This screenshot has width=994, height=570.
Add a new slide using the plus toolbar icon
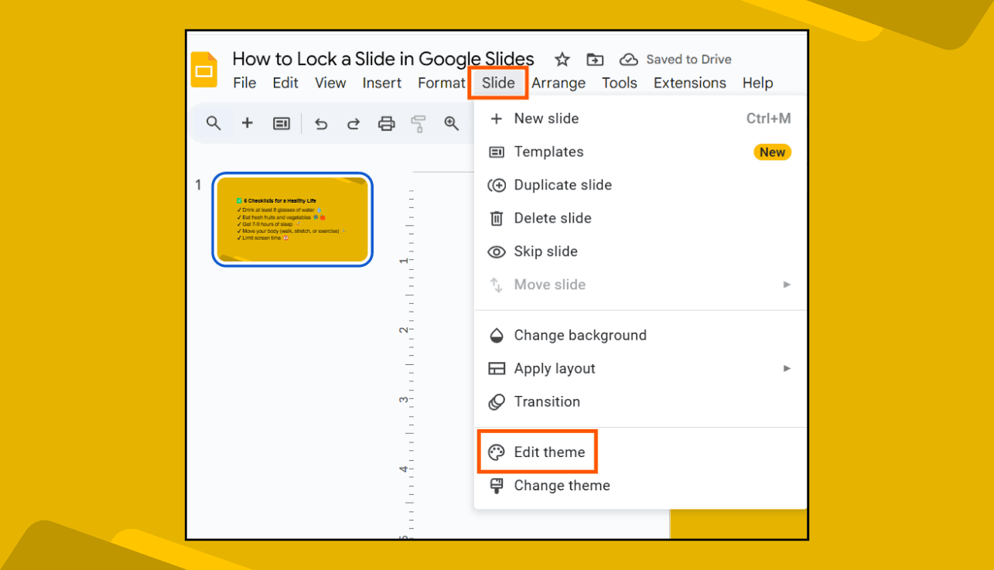click(247, 123)
